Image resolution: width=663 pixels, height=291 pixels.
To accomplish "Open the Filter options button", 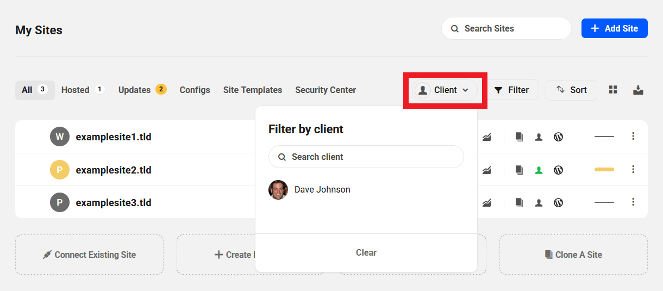I will tap(511, 90).
